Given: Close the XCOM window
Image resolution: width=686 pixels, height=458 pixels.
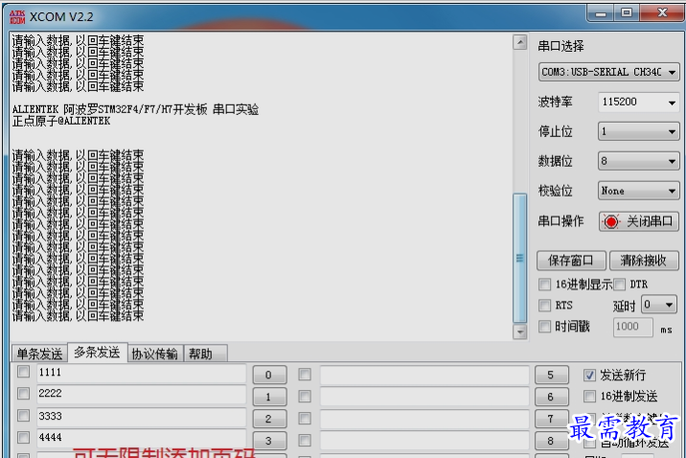Looking at the screenshot, I should pyautogui.click(x=662, y=13).
